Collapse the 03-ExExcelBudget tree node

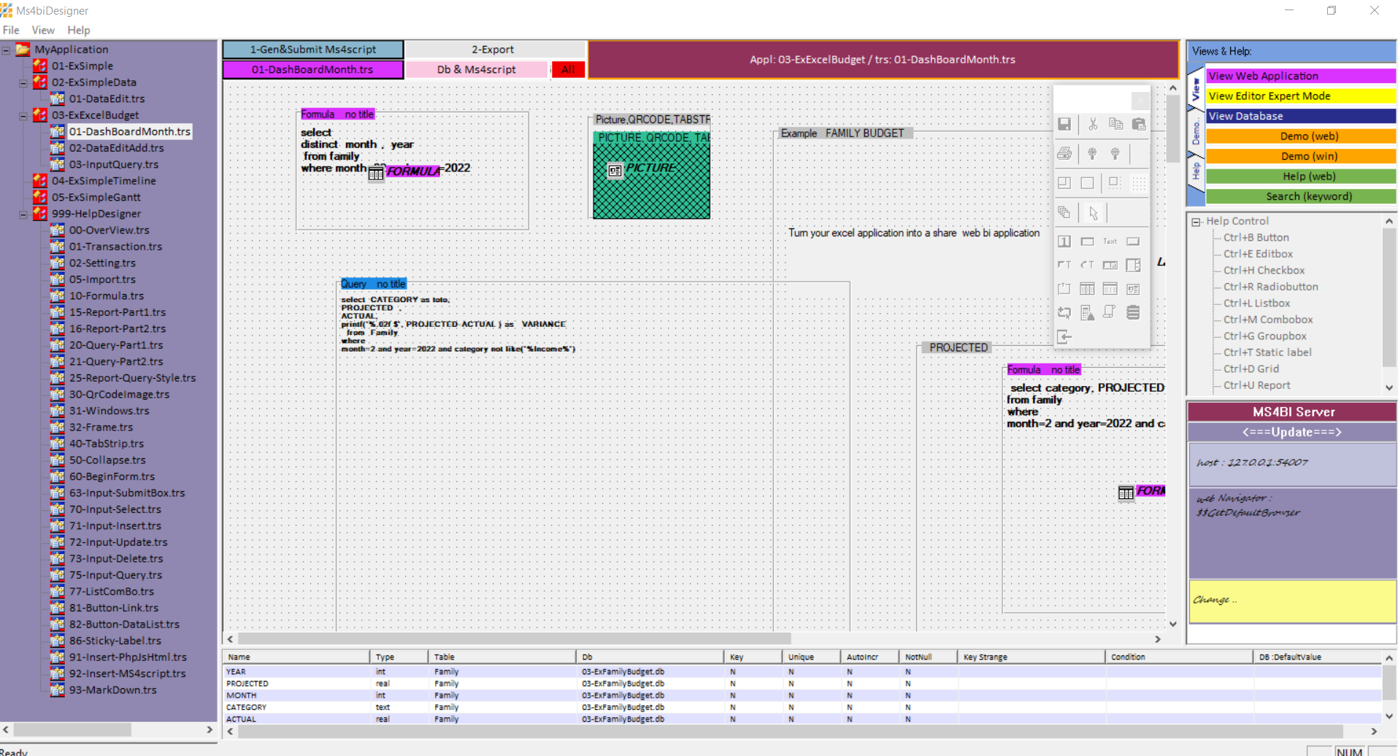[x=23, y=116]
